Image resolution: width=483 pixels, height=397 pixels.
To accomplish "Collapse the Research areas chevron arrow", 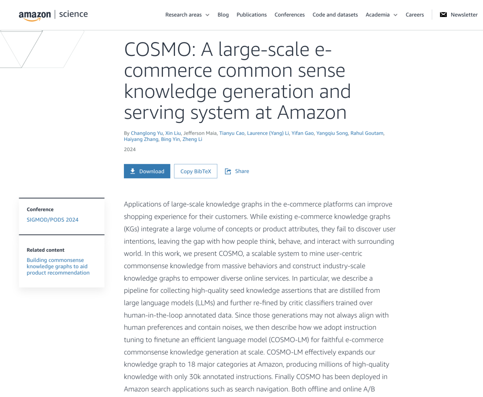I will (x=207, y=15).
